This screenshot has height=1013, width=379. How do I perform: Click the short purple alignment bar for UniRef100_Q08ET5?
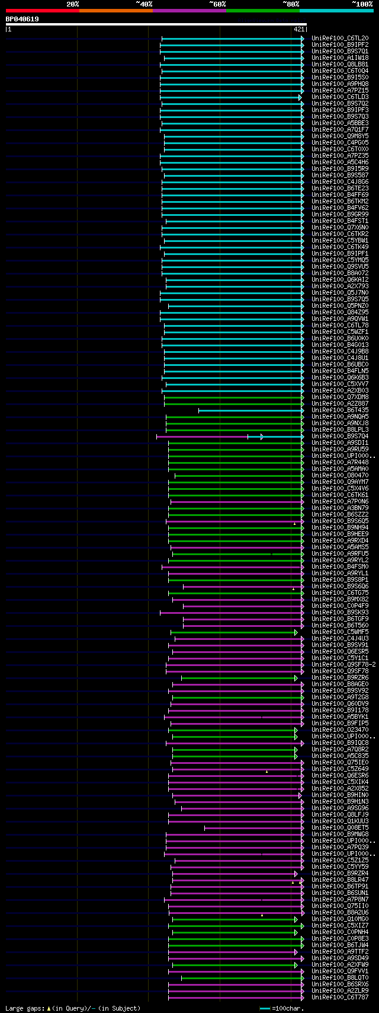(x=254, y=828)
